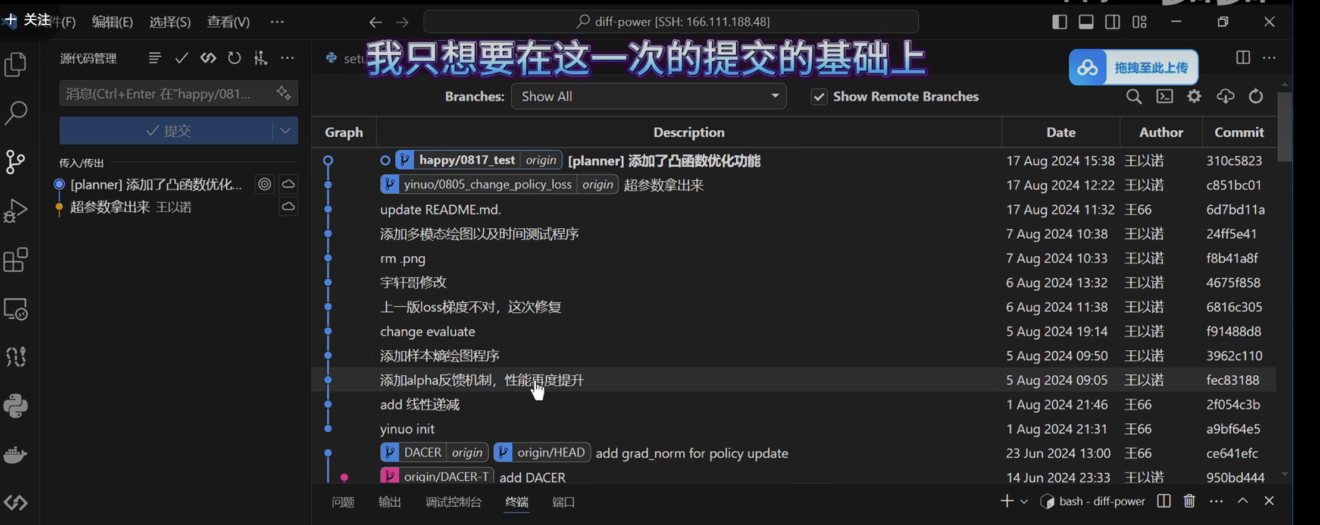Click the remote SSH indicator icon
1320x525 pixels.
[15, 503]
